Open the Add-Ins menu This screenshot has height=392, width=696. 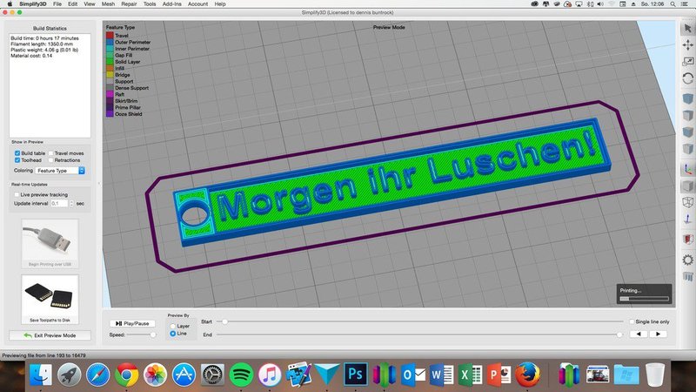tap(171, 4)
